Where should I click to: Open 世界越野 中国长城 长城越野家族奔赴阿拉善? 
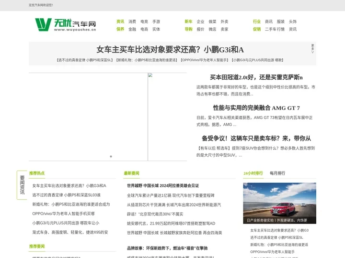(x=174, y=233)
